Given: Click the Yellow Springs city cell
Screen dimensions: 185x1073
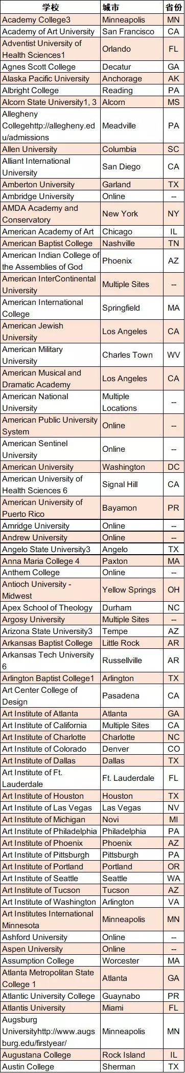Looking at the screenshot, I should coord(132,590).
